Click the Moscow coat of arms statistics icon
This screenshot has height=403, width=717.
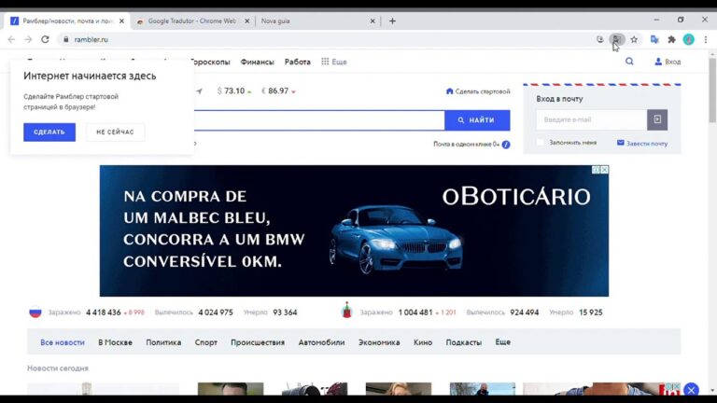pos(346,311)
